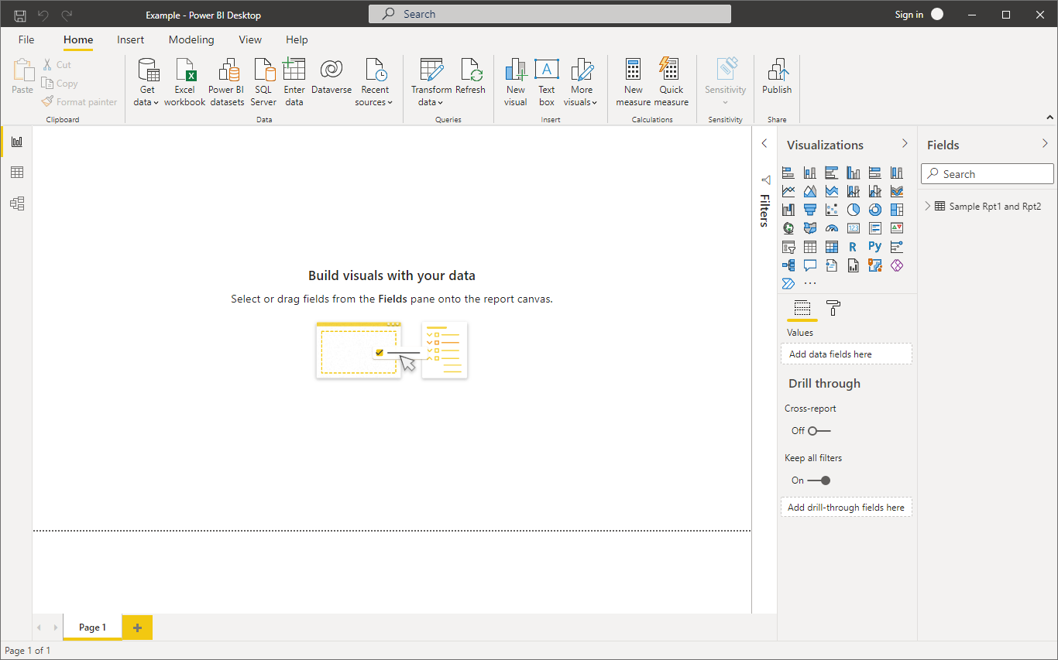Collapse the Visualizations pane
Image resolution: width=1058 pixels, height=660 pixels.
click(x=905, y=143)
